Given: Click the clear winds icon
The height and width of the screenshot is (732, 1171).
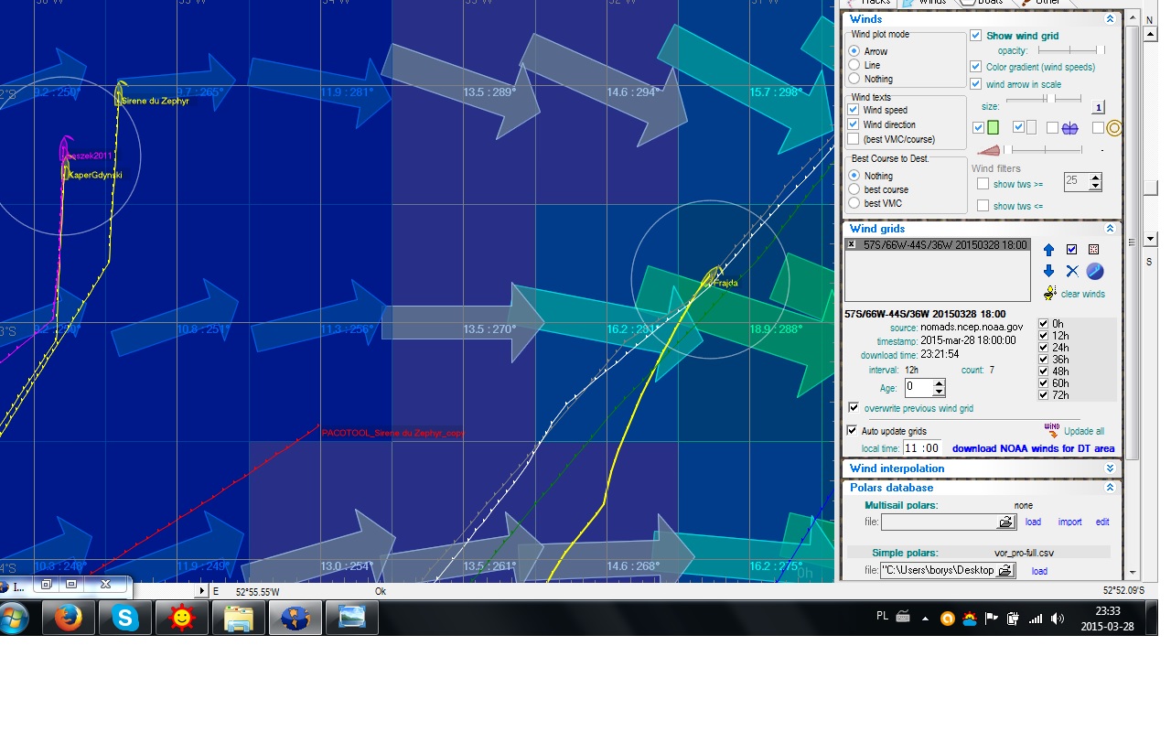Looking at the screenshot, I should 1050,293.
